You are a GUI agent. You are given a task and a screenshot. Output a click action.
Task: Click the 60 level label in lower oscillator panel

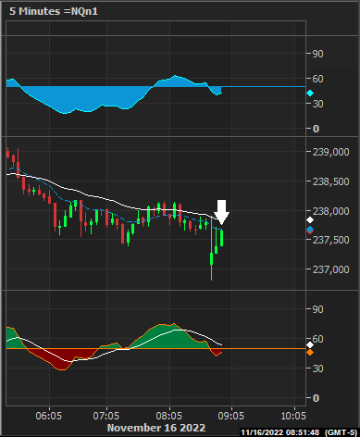317,339
